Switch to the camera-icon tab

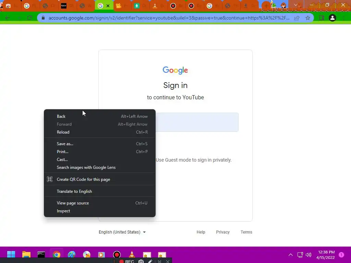point(122,6)
